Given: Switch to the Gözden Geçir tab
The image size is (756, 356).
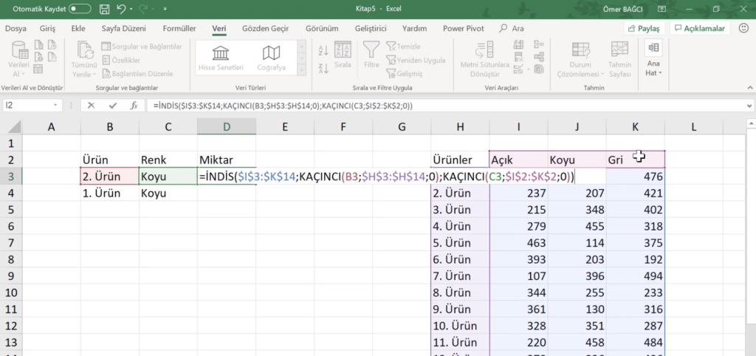Looking at the screenshot, I should coord(267,28).
